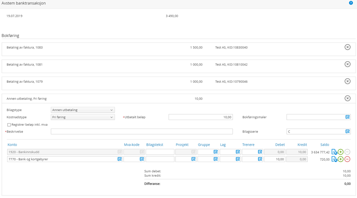Click the Saldo column header
357x198 pixels.
coord(325,145)
